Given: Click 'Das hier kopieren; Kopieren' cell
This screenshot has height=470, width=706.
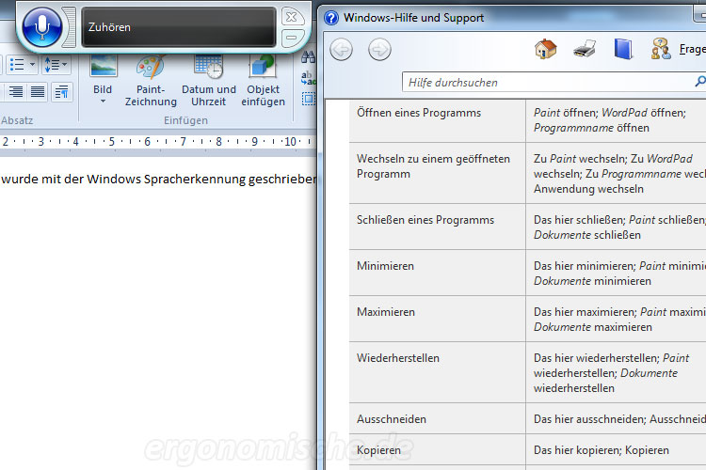Looking at the screenshot, I should coord(616,449).
